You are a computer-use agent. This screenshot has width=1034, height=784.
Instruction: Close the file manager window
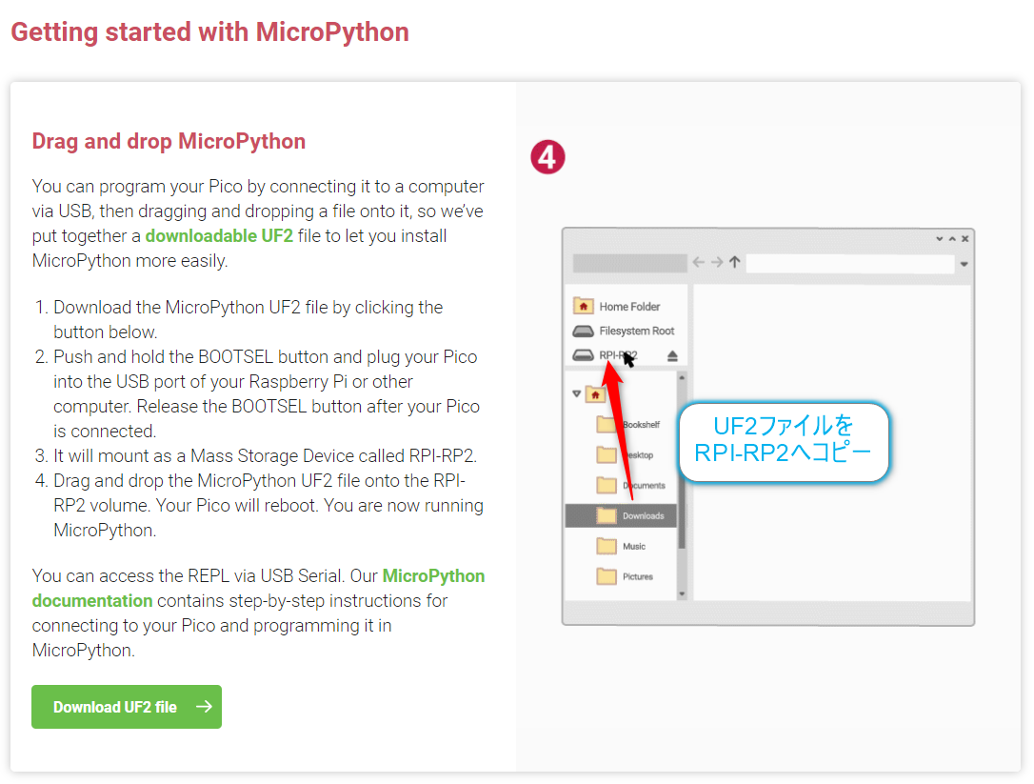(x=964, y=239)
